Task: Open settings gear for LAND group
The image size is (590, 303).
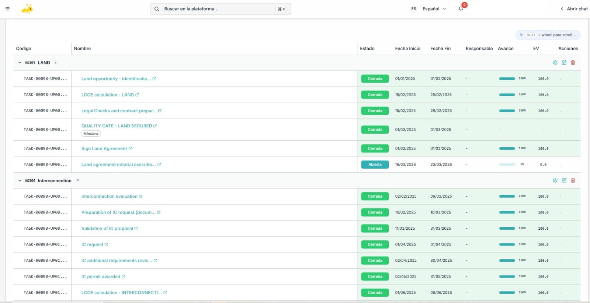Action: point(555,63)
